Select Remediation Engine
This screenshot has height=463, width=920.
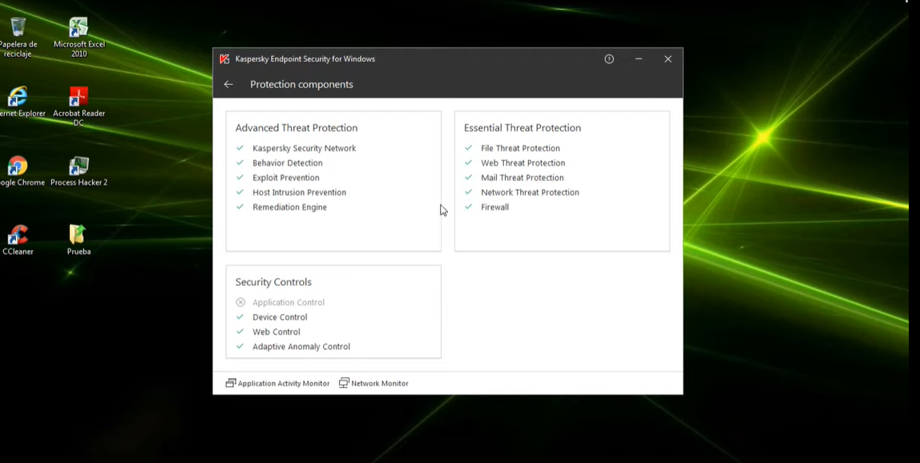289,207
